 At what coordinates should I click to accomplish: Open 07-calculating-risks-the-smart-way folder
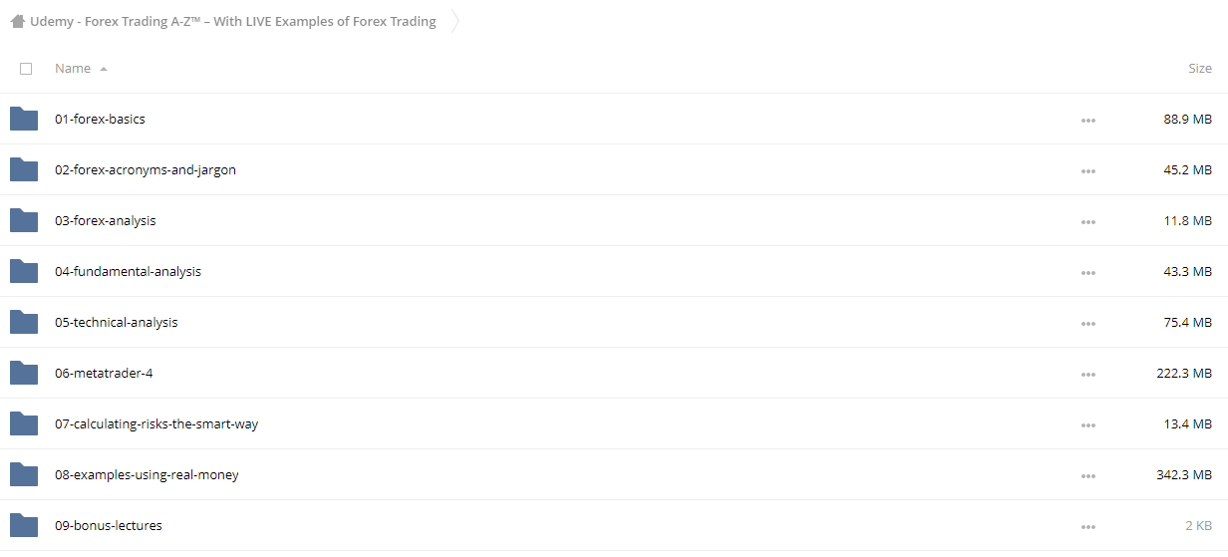pyautogui.click(x=156, y=424)
